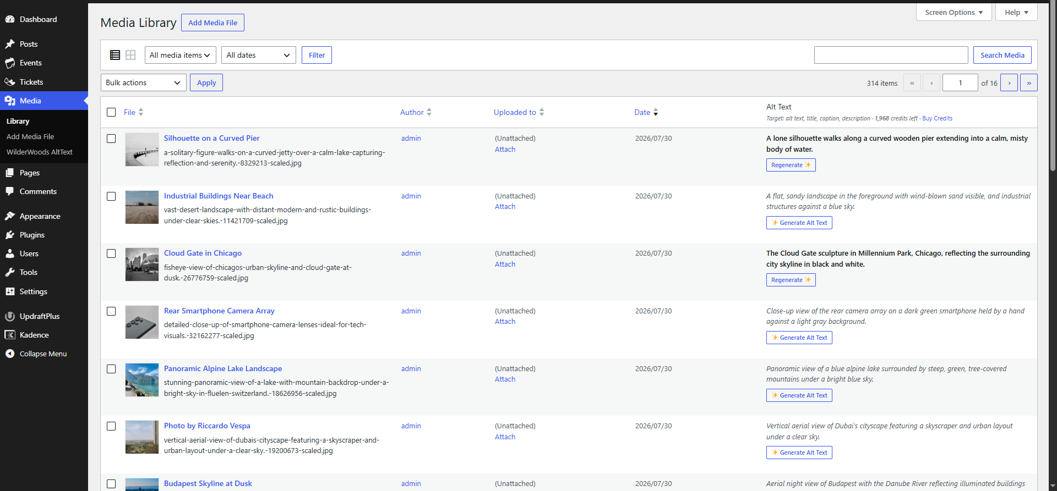Sort by Author column arrows

(429, 112)
